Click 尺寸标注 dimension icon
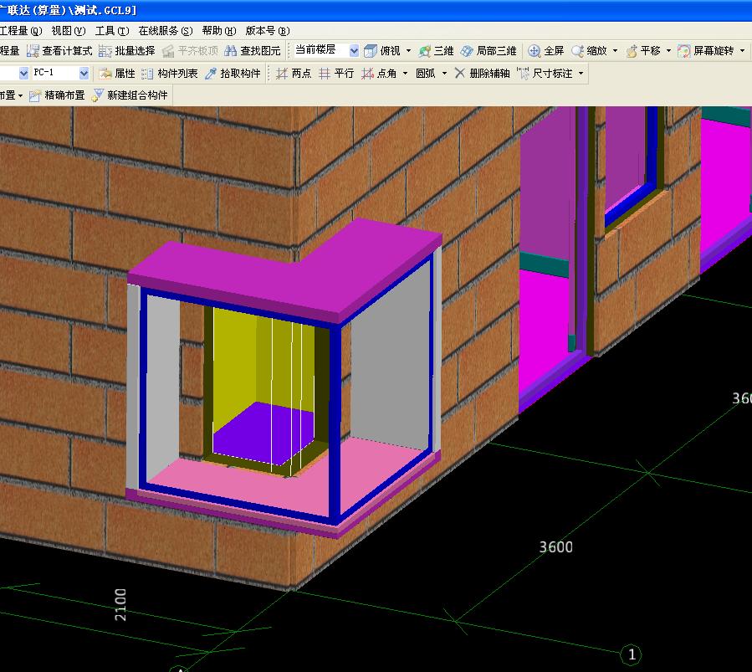 coord(524,74)
